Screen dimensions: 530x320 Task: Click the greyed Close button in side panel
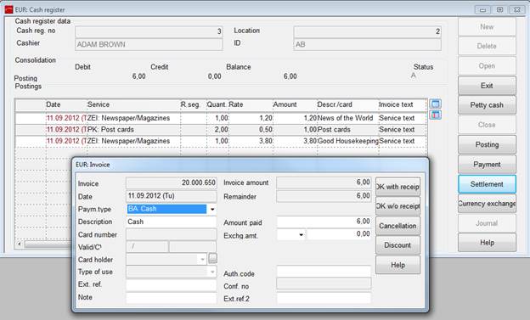point(487,125)
